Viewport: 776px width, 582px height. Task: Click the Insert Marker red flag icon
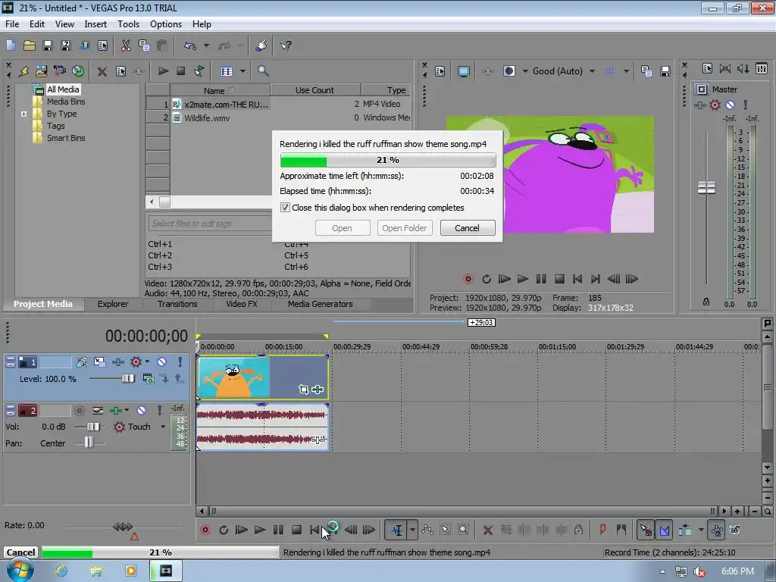click(602, 530)
